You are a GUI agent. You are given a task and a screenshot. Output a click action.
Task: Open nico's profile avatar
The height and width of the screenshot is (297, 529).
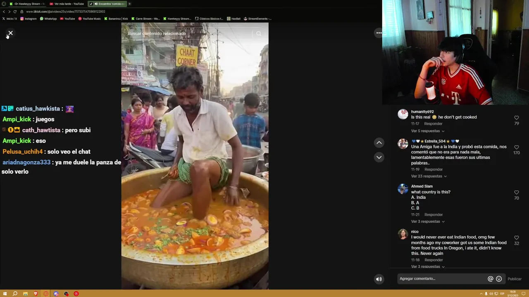coord(403,234)
